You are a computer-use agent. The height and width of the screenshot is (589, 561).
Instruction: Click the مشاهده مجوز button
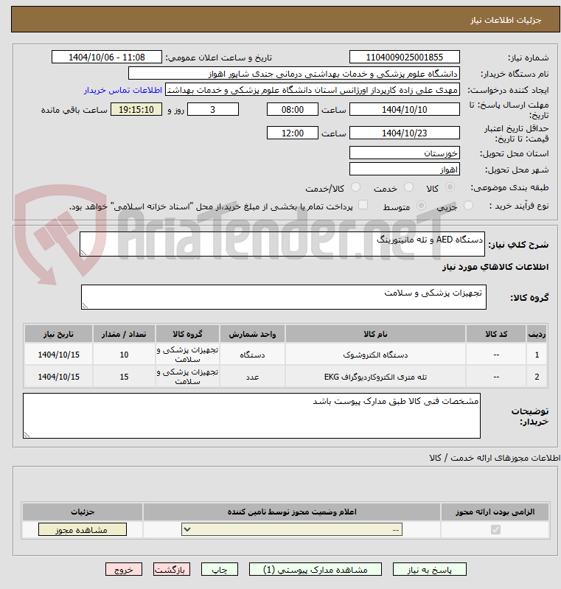point(83,529)
